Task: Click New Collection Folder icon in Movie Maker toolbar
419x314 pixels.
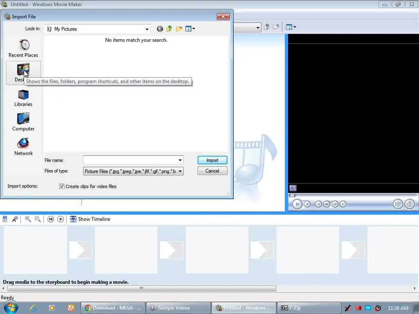Action: 276,27
